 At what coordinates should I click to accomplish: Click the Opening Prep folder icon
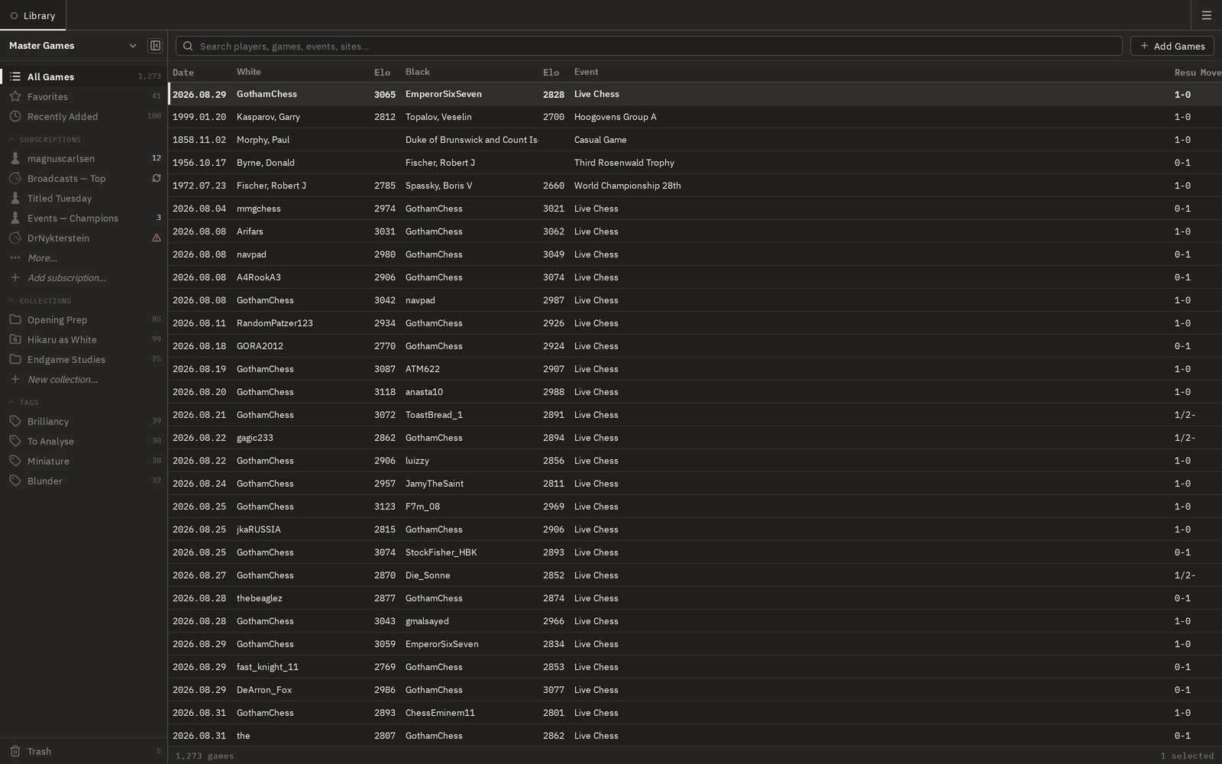point(15,319)
